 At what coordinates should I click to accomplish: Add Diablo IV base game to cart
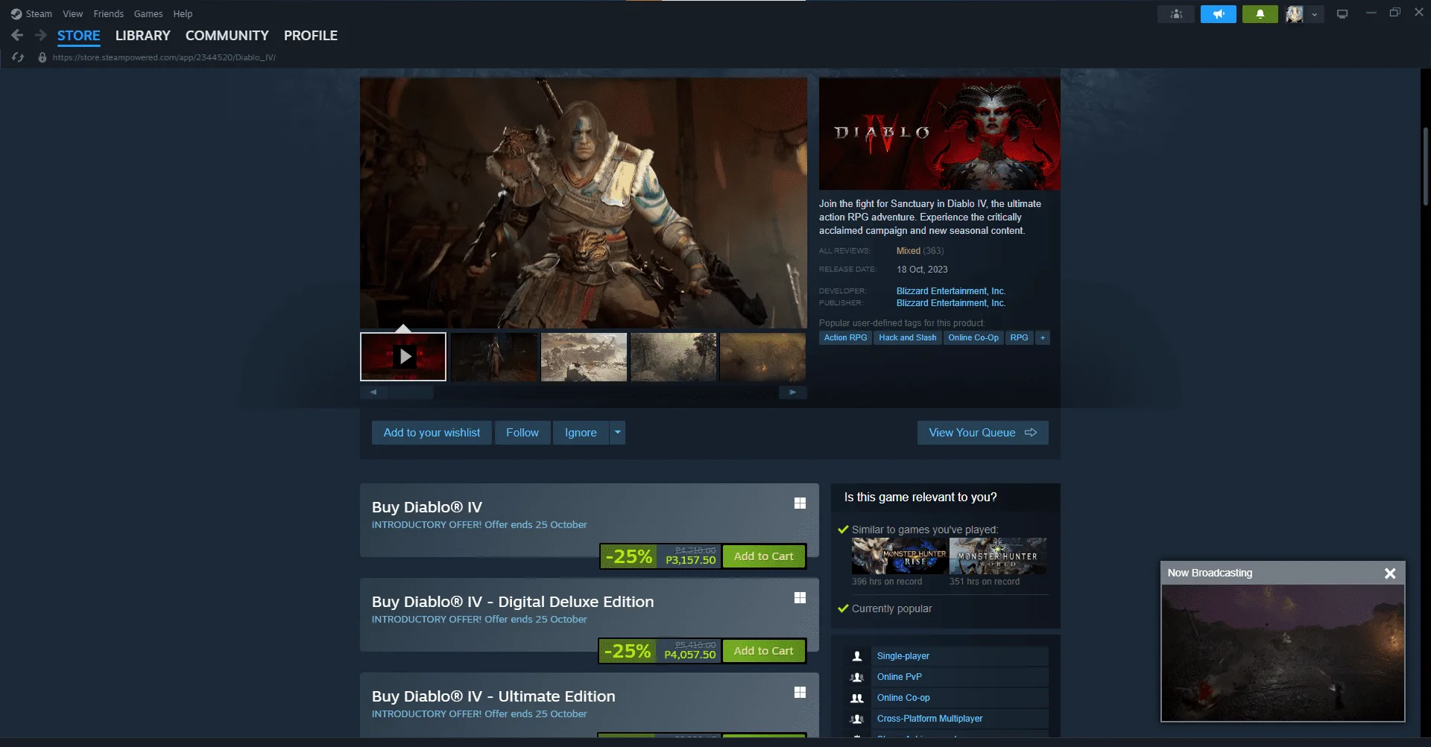764,556
